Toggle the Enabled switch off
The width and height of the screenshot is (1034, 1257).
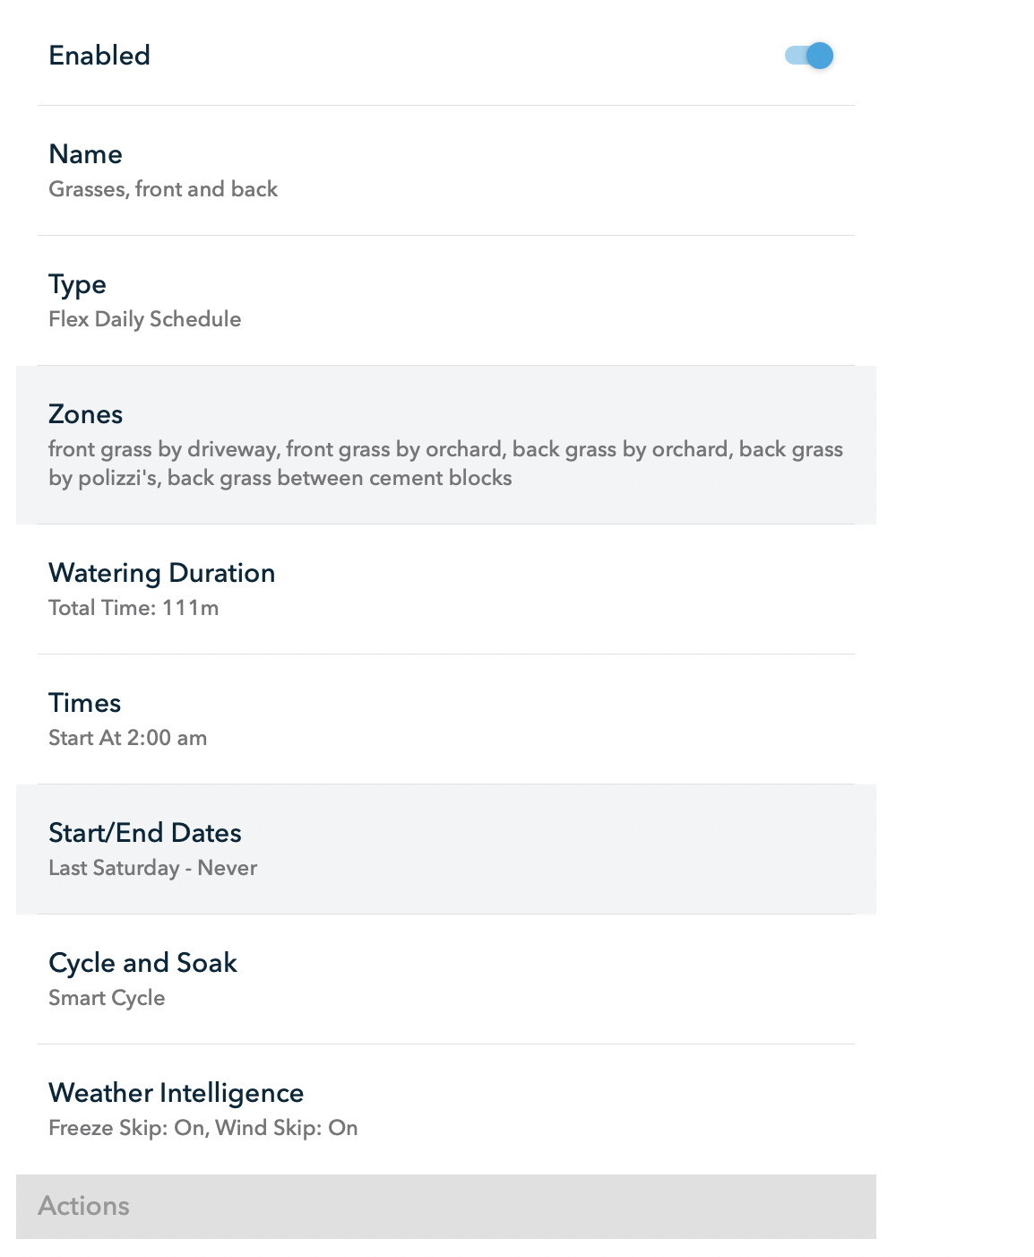click(809, 56)
